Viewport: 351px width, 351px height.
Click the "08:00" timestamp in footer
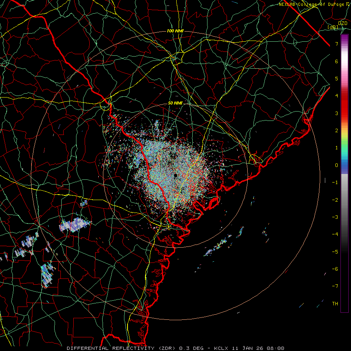pos(275,348)
